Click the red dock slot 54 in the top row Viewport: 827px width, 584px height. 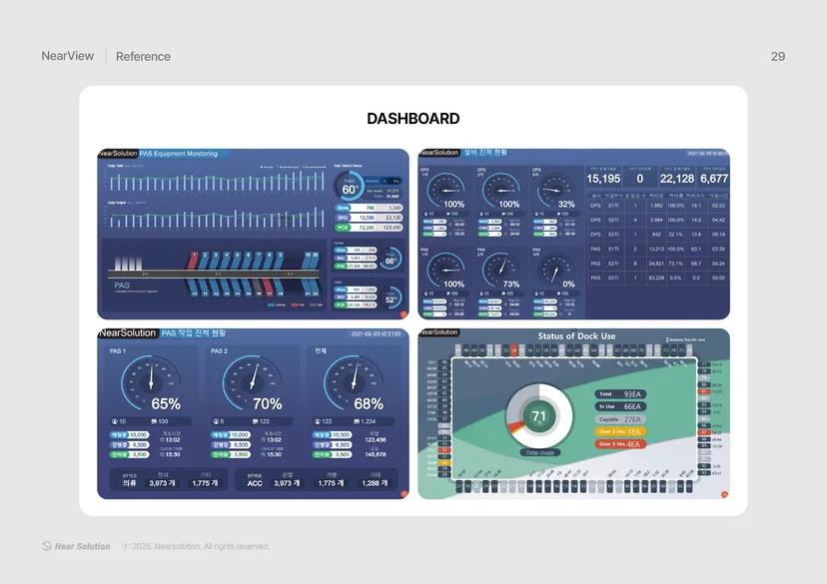click(x=514, y=350)
